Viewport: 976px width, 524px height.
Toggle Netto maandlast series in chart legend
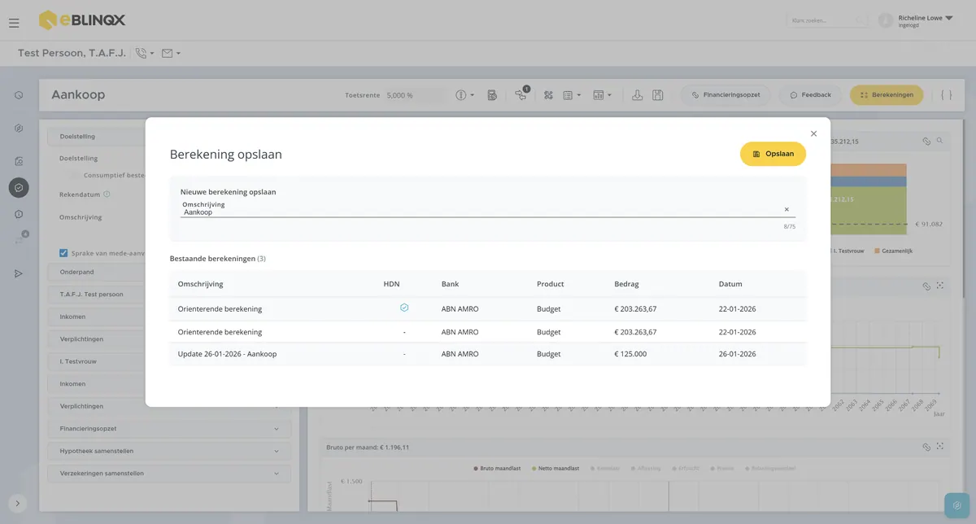click(554, 469)
